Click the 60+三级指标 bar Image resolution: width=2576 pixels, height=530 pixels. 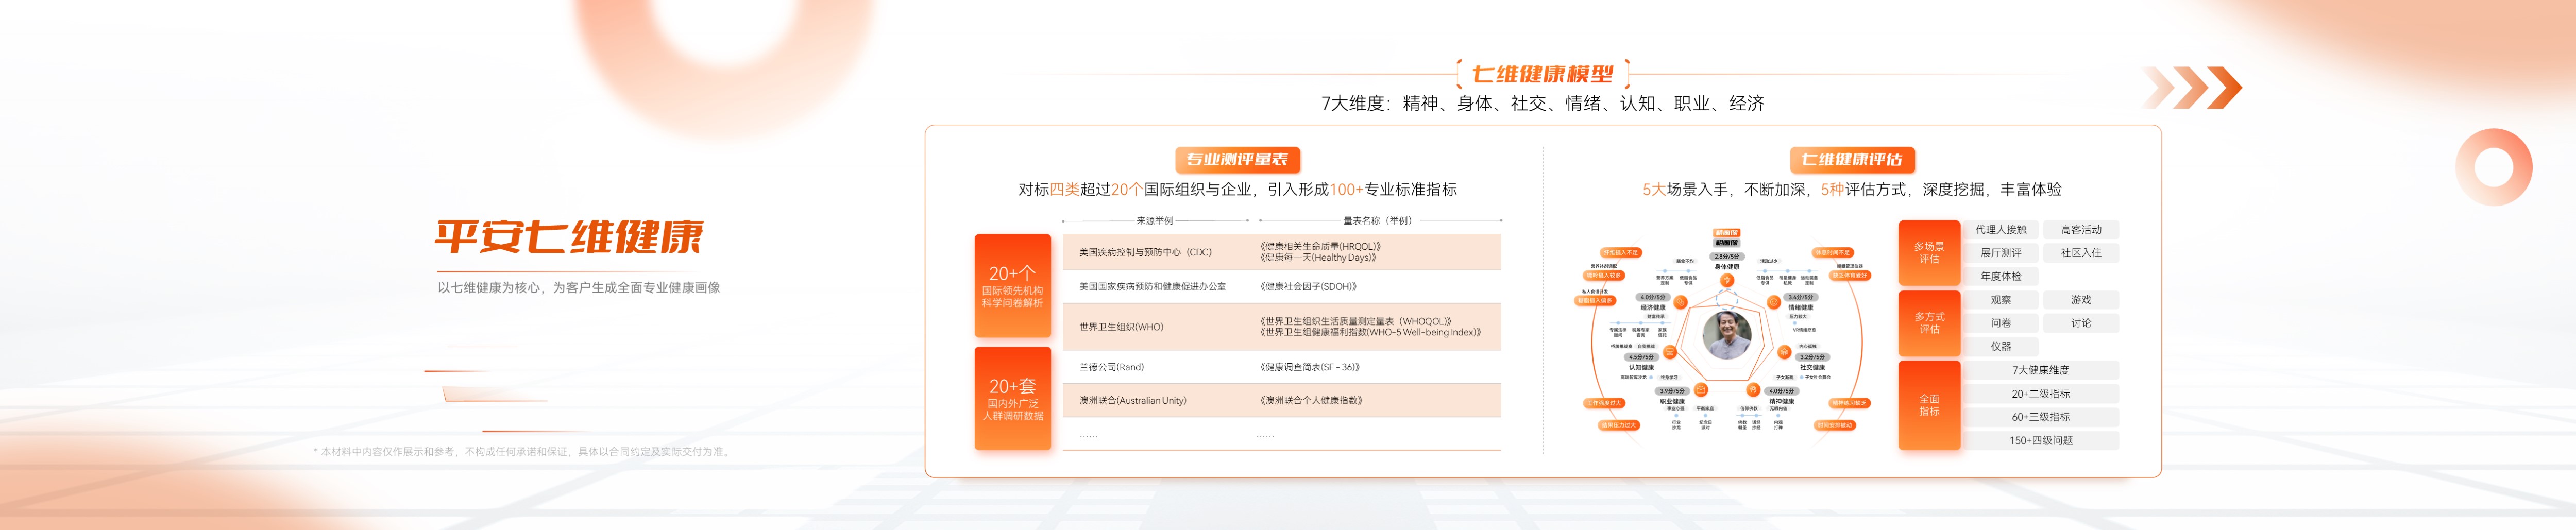2041,417
